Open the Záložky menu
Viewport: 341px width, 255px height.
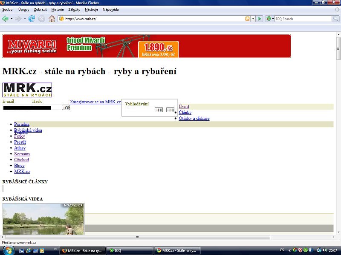[x=74, y=9]
